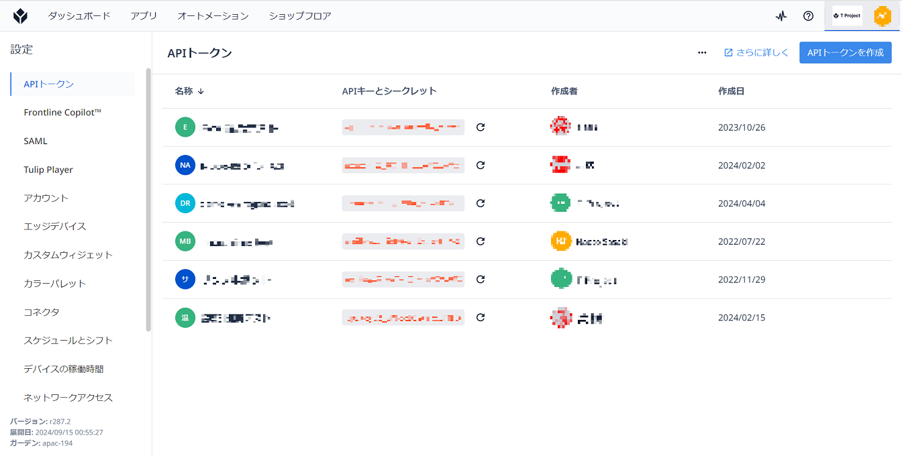Click the date 2022/07/22
The image size is (902, 456).
point(742,241)
